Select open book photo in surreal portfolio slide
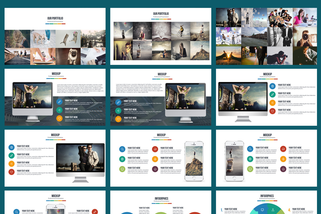 coord(162,31)
